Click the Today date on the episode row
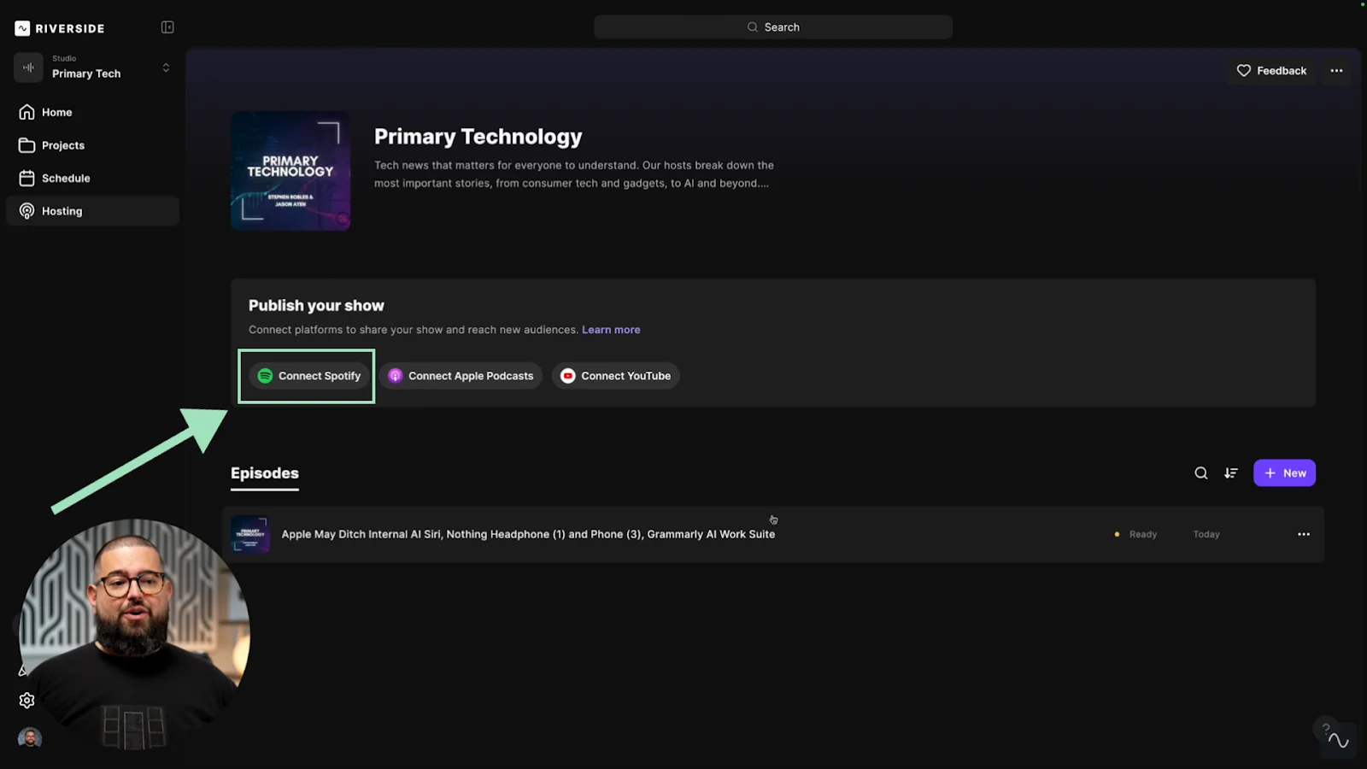 coord(1206,534)
